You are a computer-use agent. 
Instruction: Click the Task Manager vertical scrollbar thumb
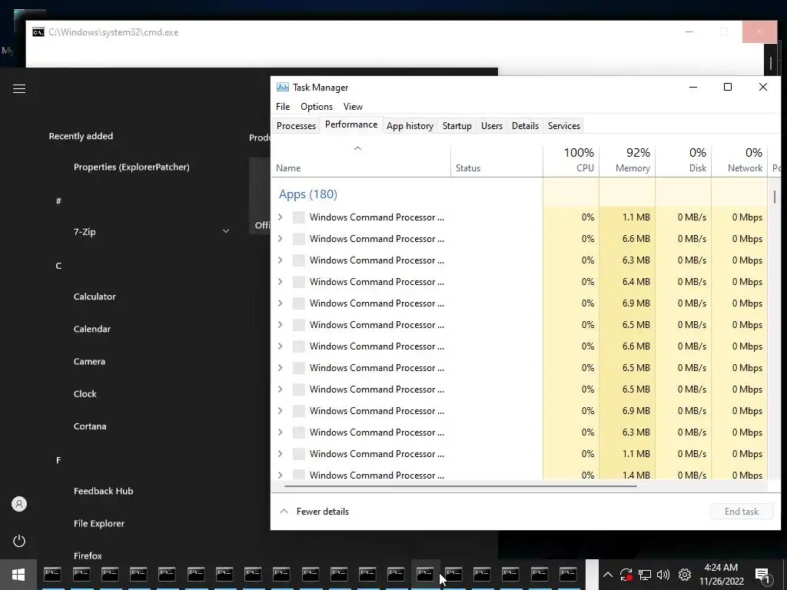pos(775,196)
